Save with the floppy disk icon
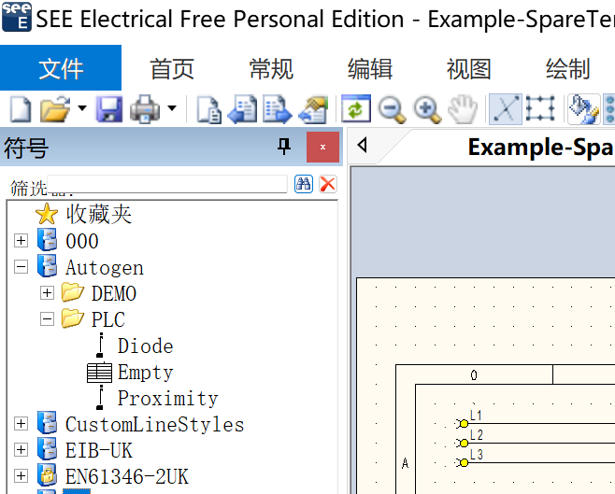This screenshot has height=494, width=615. pyautogui.click(x=109, y=109)
